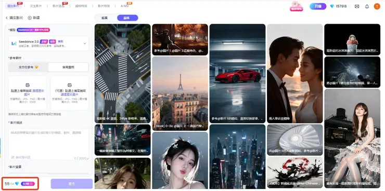The height and width of the screenshot is (191, 385).
Task: Switch to the 影片特效 top tab
Action: coord(104,6)
